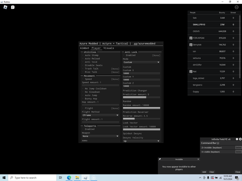Screen dimensions: 242x181
Task: Click the badge icon beside Nat
Action: (x=191, y=71)
